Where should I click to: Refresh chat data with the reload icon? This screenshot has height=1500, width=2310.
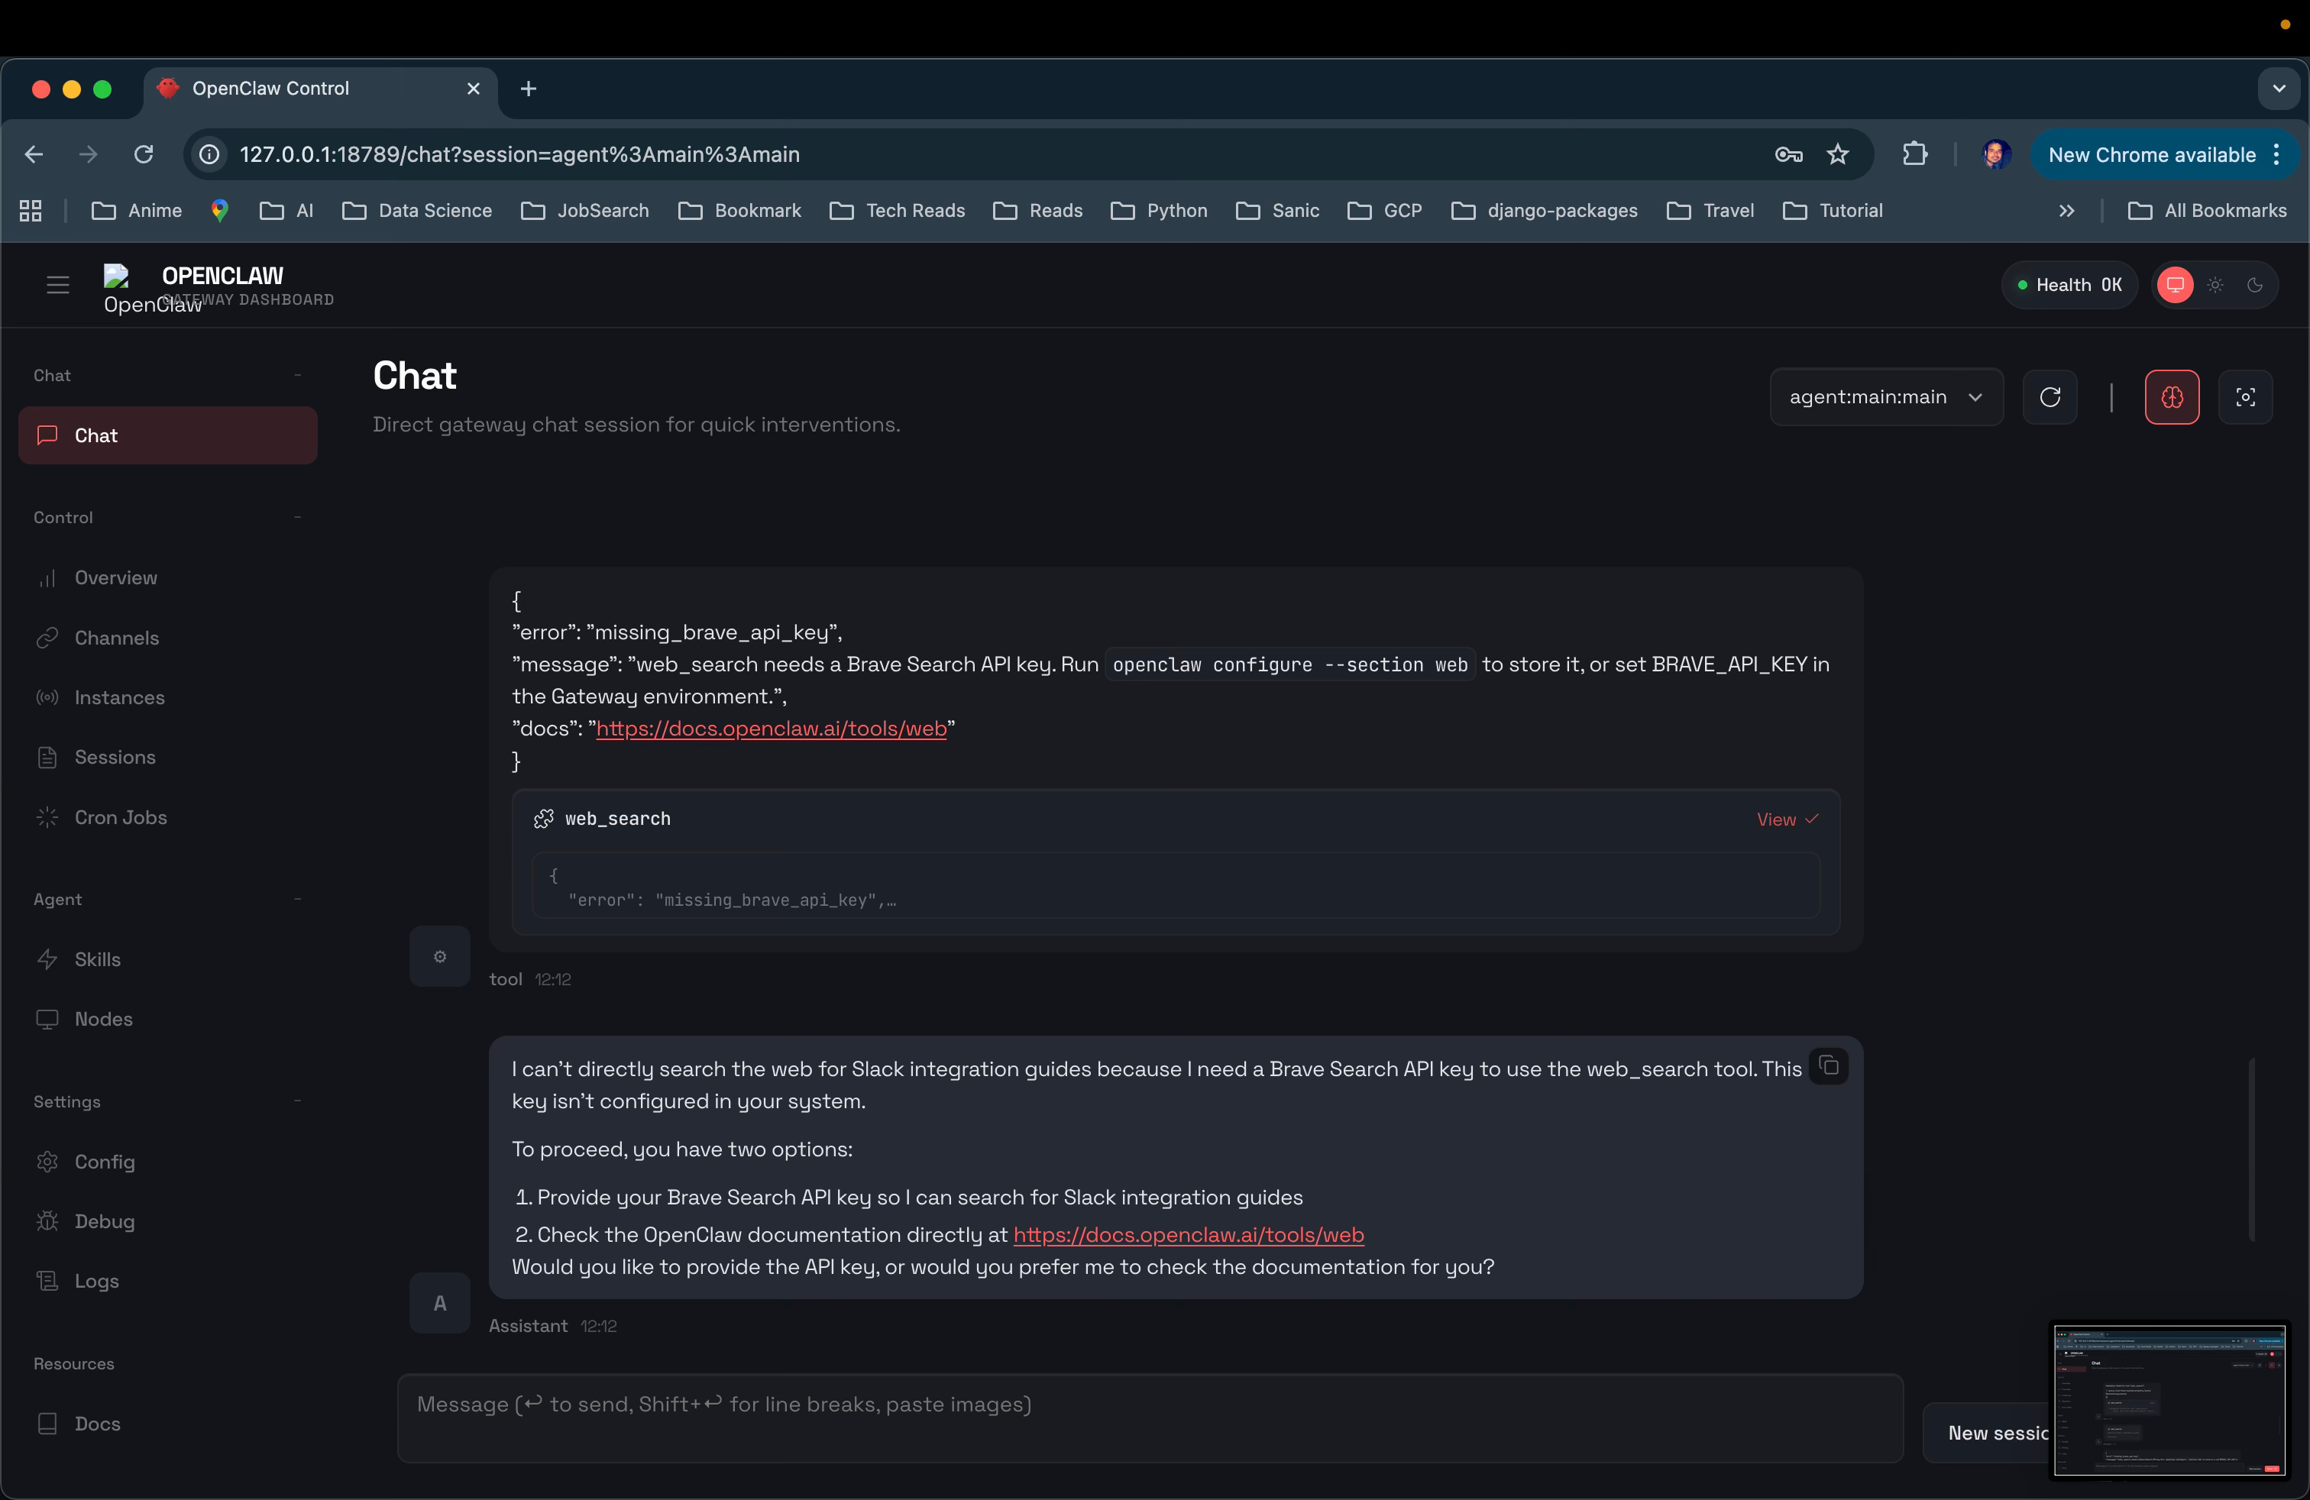[x=2049, y=397]
